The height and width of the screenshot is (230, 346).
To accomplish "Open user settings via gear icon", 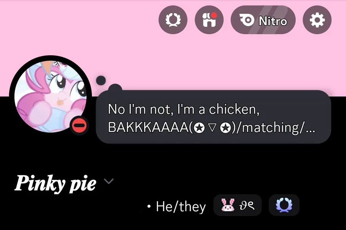I will 317,20.
